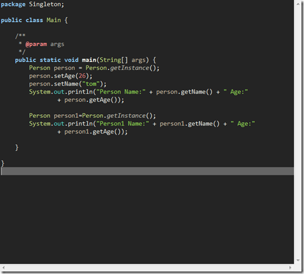
Task: Click the 'class' keyword
Action: pyautogui.click(x=34, y=20)
